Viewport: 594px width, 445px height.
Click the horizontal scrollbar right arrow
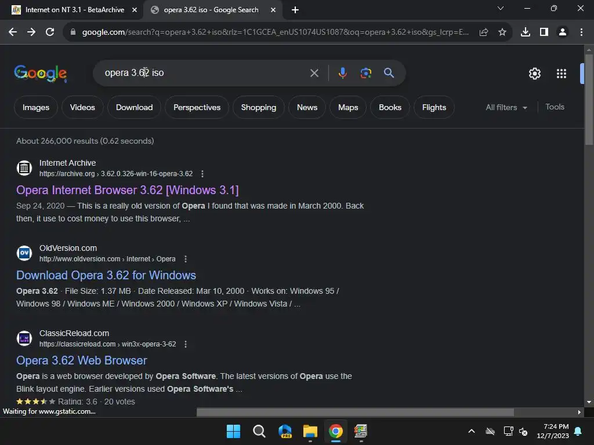coord(579,412)
